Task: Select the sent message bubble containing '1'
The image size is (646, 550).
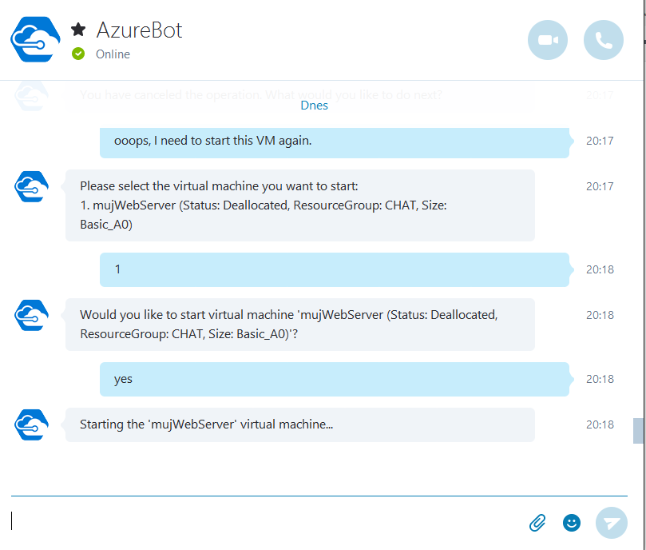Action: pos(335,269)
